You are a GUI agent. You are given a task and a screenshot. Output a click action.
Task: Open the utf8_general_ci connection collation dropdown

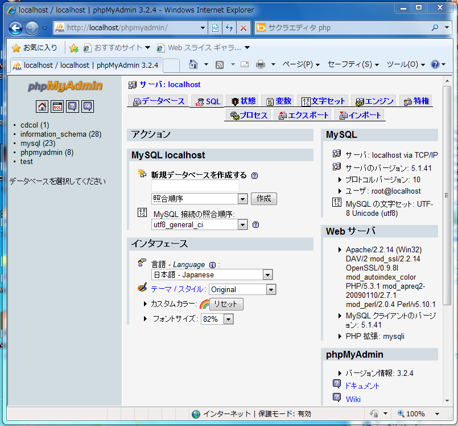coord(242,225)
